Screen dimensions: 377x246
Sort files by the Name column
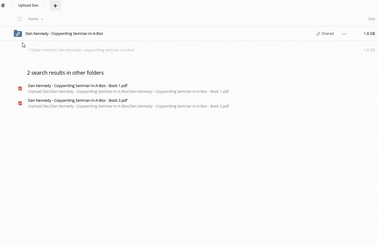point(33,19)
